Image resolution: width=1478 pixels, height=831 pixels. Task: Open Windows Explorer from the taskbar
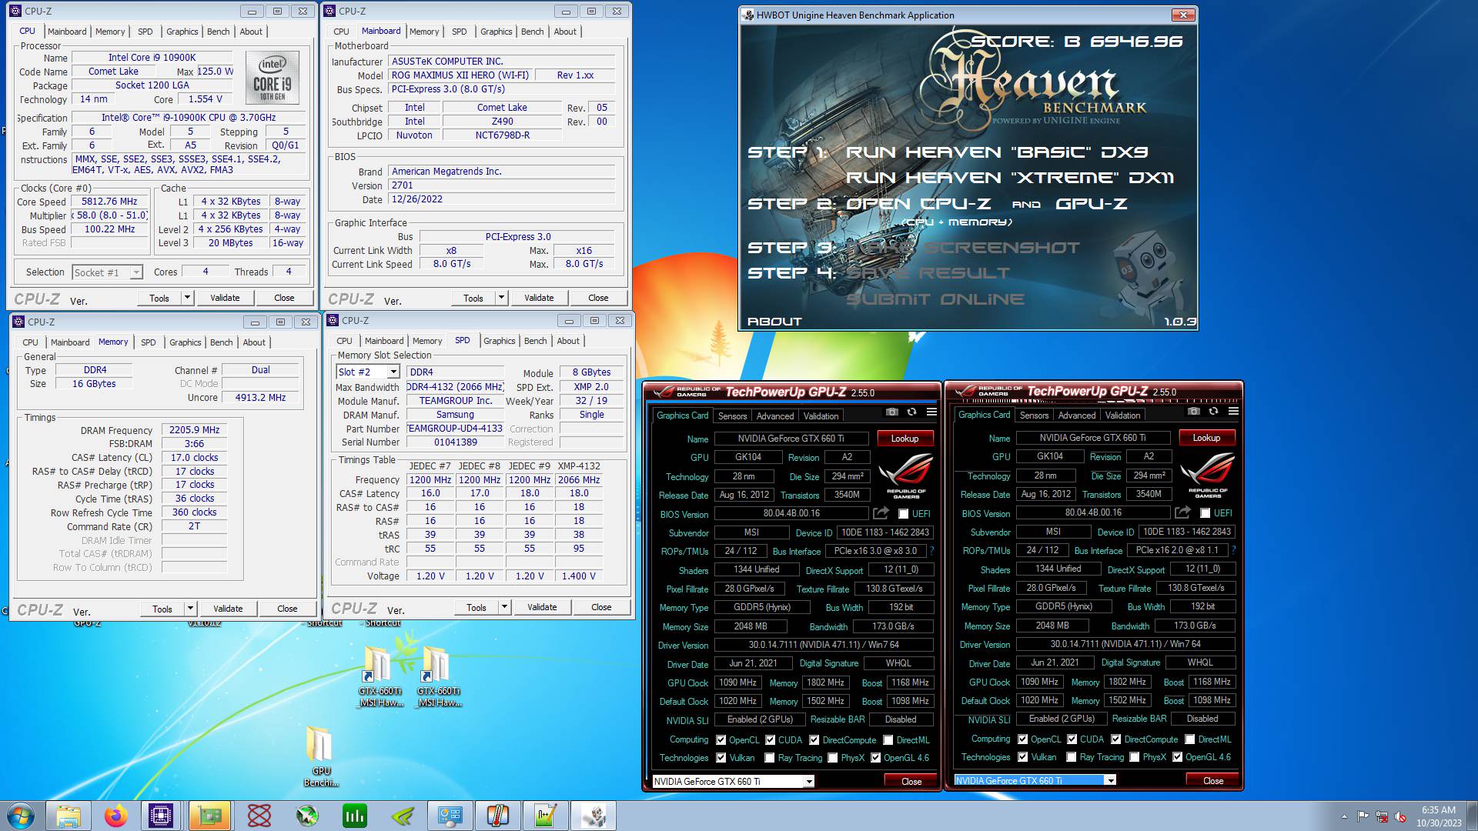[69, 816]
